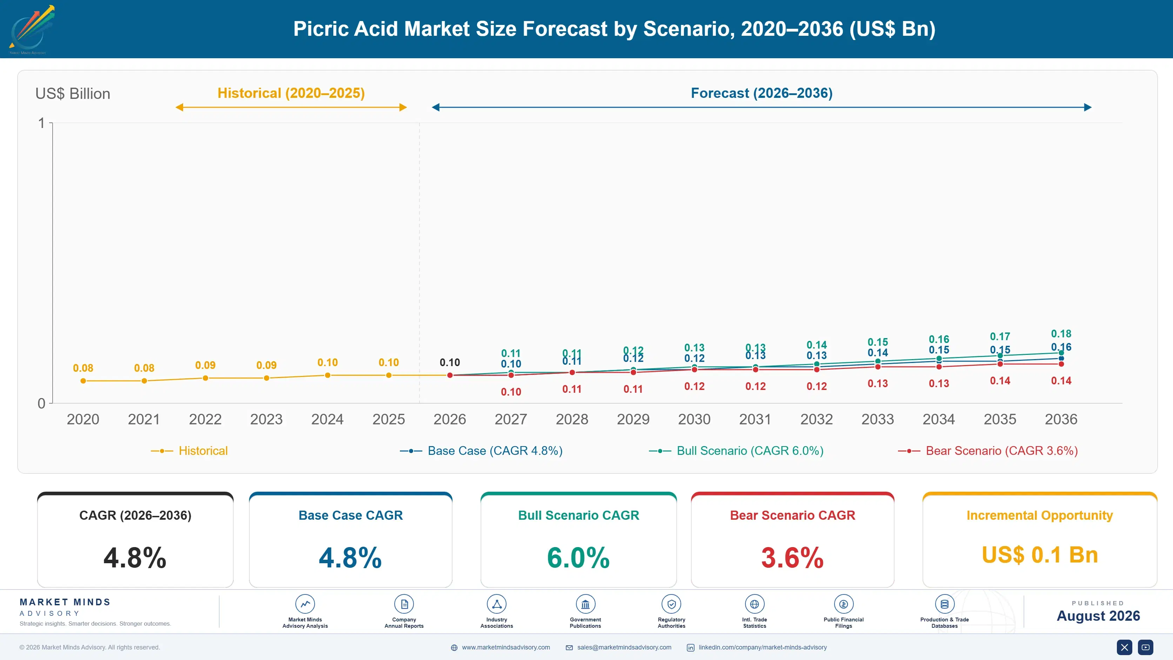Click the Market Minds Advisory logo

pos(32,29)
